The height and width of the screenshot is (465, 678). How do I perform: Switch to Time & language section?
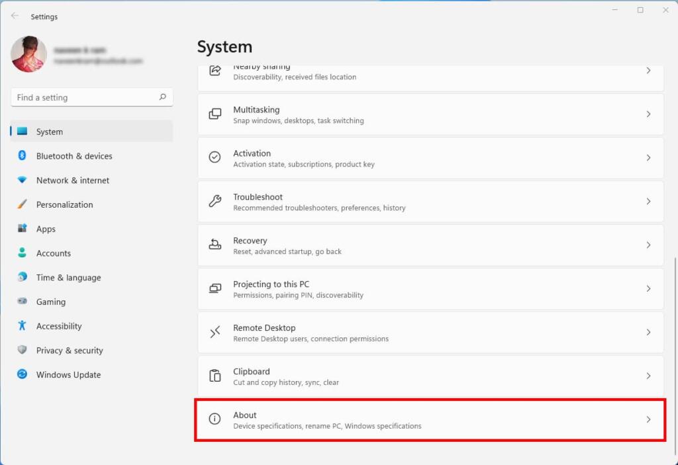[x=68, y=278]
